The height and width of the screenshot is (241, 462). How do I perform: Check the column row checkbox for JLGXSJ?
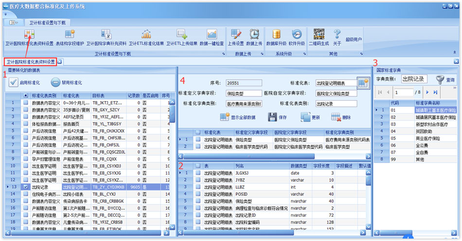pyautogui.click(x=198, y=172)
